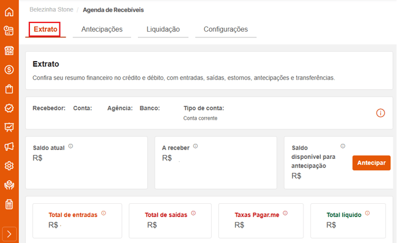Screen dimensions: 397x243
Task: Open the Liquidação tab
Action: pos(163,29)
